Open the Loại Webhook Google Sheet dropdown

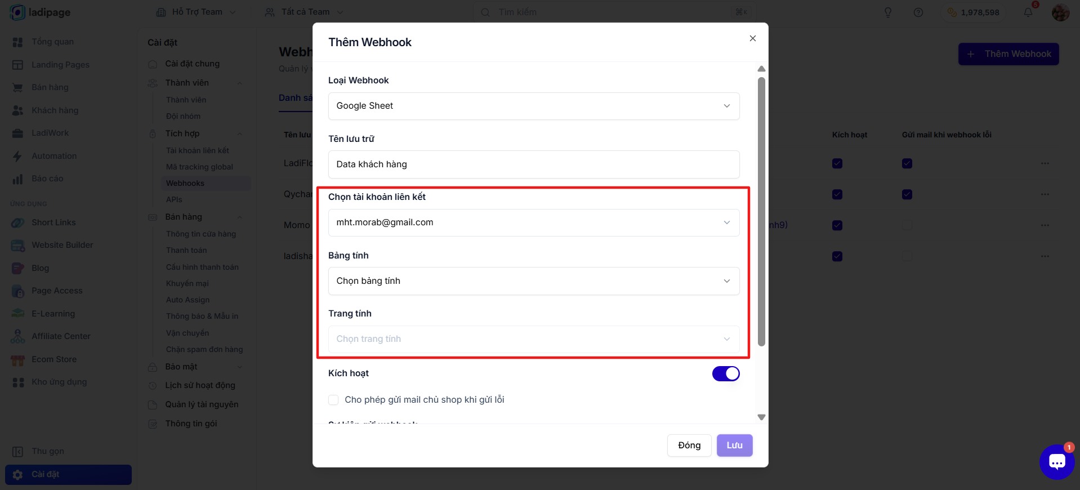pyautogui.click(x=534, y=106)
